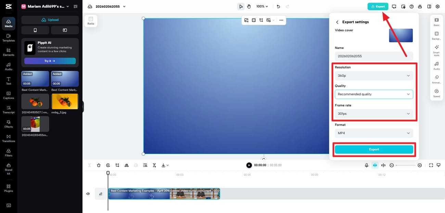This screenshot has width=445, height=213.
Task: Click the mirror flip icon in timeline toolbar
Action: [x=127, y=165]
